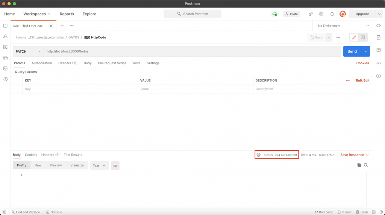Add a new request tab with plus
The height and width of the screenshot is (215, 385).
pos(62,26)
